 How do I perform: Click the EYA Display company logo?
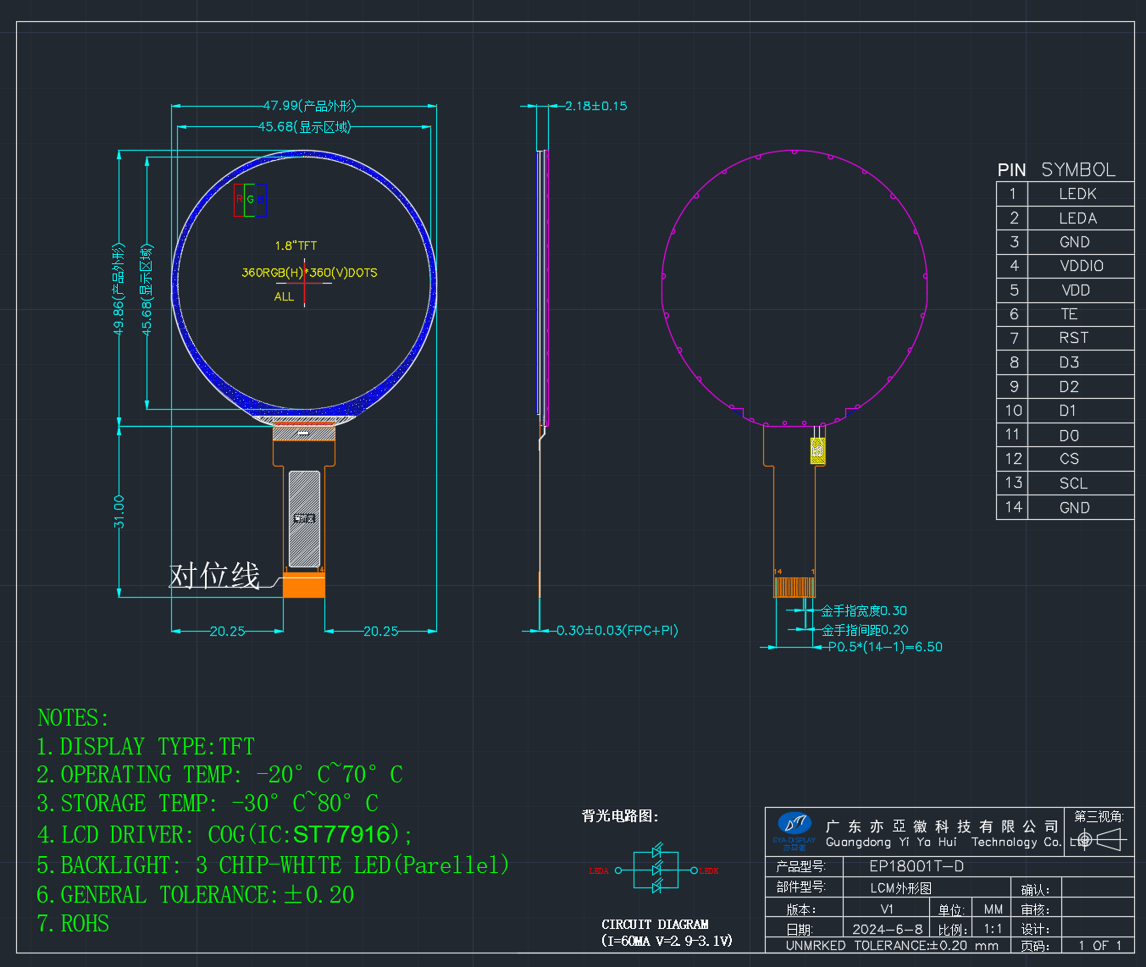click(794, 831)
